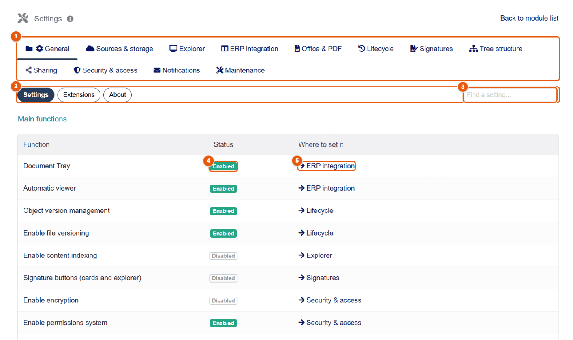Open the Security & access tab in the top navigation
Screen dimensions: 573x340
(x=105, y=70)
